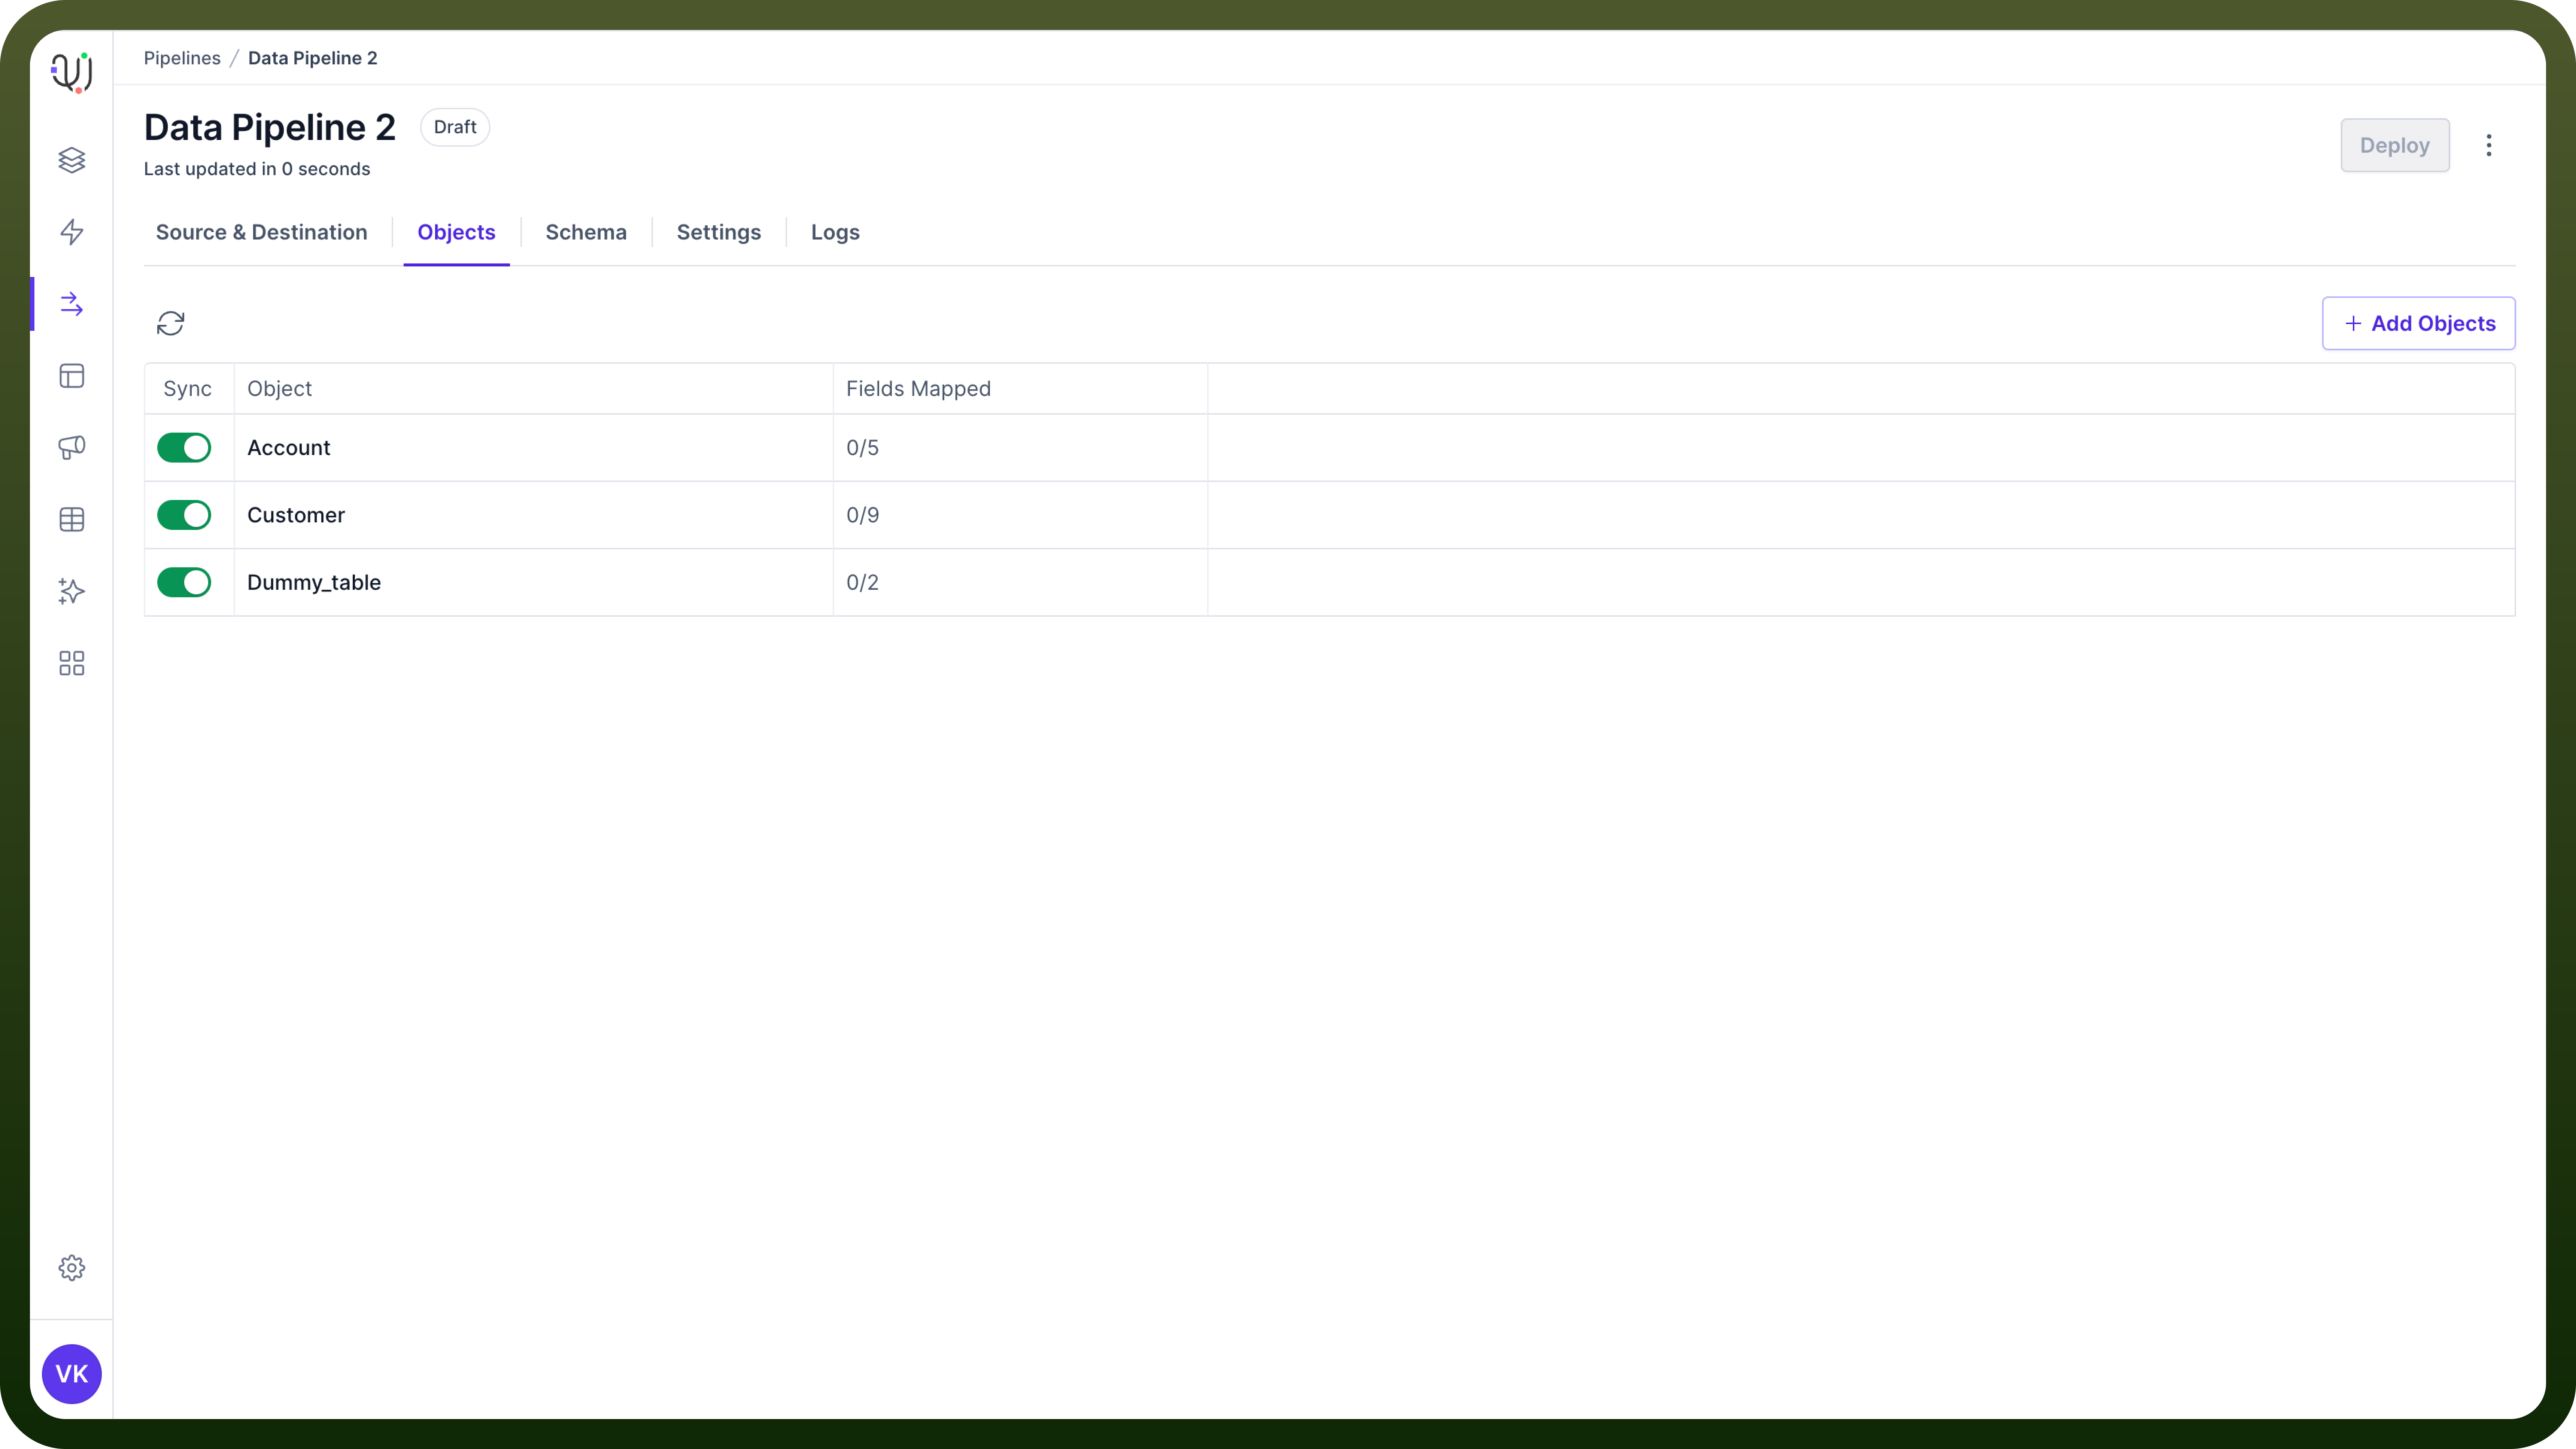The height and width of the screenshot is (1449, 2576).
Task: Click the Data Pipeline 2 page title
Action: (x=270, y=128)
